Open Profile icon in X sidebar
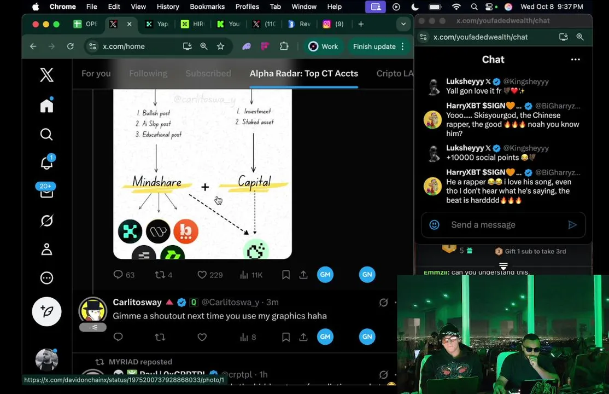 point(46,249)
